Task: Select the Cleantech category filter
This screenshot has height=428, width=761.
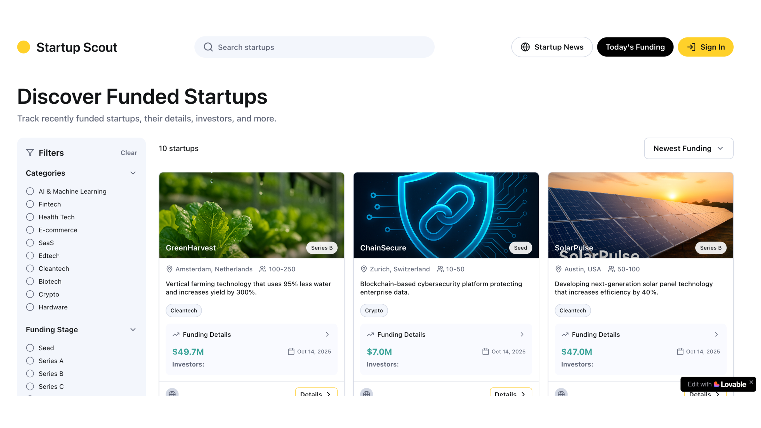Action: 30,269
